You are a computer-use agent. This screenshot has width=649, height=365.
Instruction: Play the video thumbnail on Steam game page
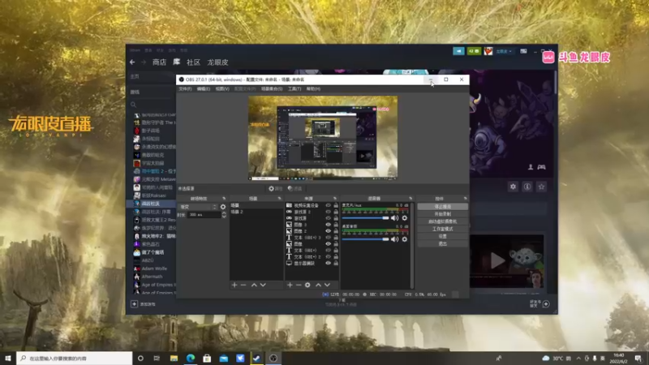(x=497, y=260)
